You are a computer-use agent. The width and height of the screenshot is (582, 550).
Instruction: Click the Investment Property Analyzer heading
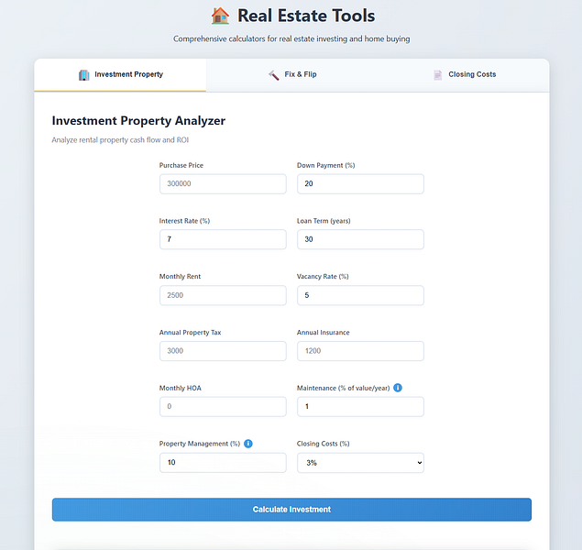coord(138,121)
